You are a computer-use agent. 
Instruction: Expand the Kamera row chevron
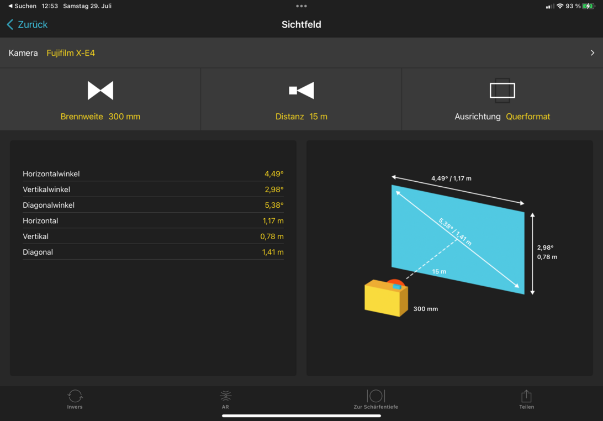click(592, 53)
